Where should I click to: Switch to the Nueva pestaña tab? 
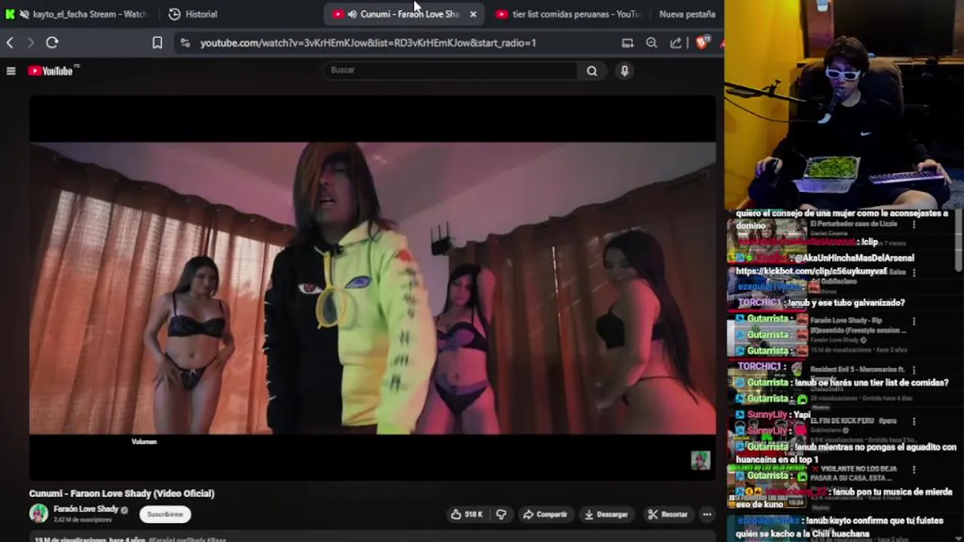click(x=687, y=14)
